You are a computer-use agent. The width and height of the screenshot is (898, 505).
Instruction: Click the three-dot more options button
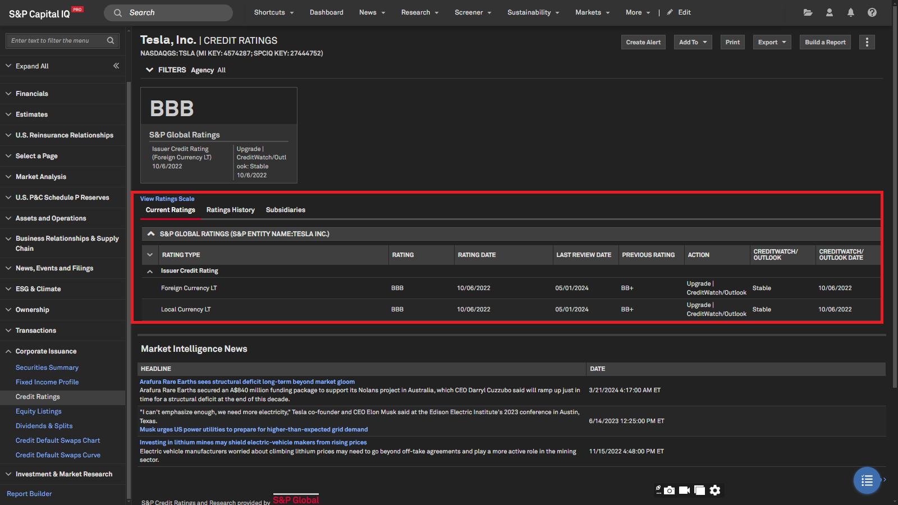click(x=867, y=42)
